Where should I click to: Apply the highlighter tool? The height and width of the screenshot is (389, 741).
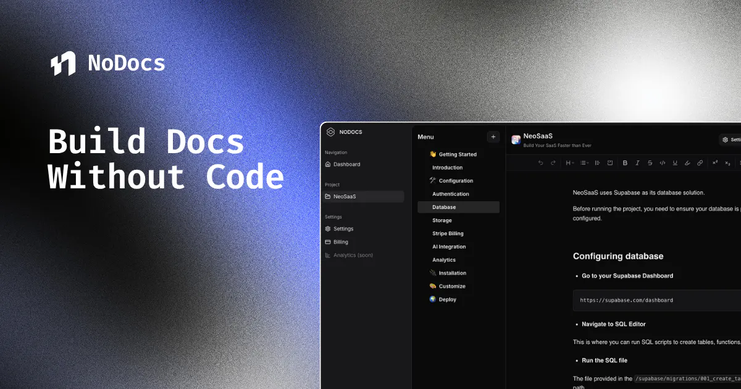[x=687, y=163]
